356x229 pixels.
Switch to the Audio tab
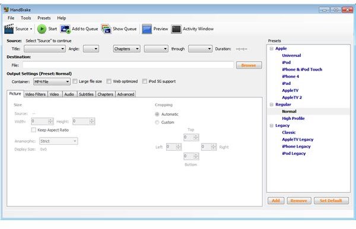69,94
